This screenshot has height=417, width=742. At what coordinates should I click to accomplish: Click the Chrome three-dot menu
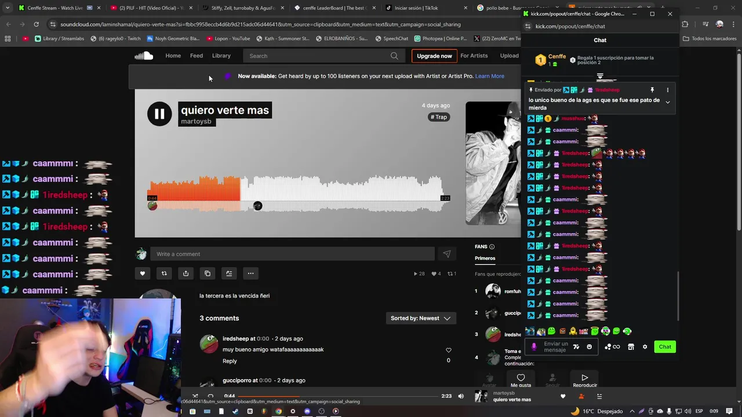click(733, 24)
